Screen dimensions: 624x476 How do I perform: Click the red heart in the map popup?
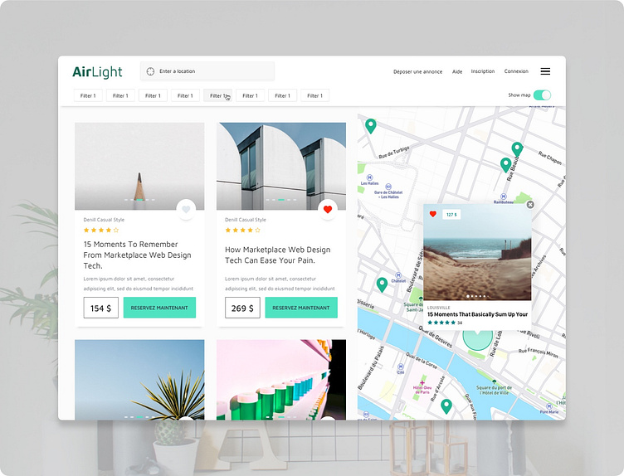pos(432,214)
